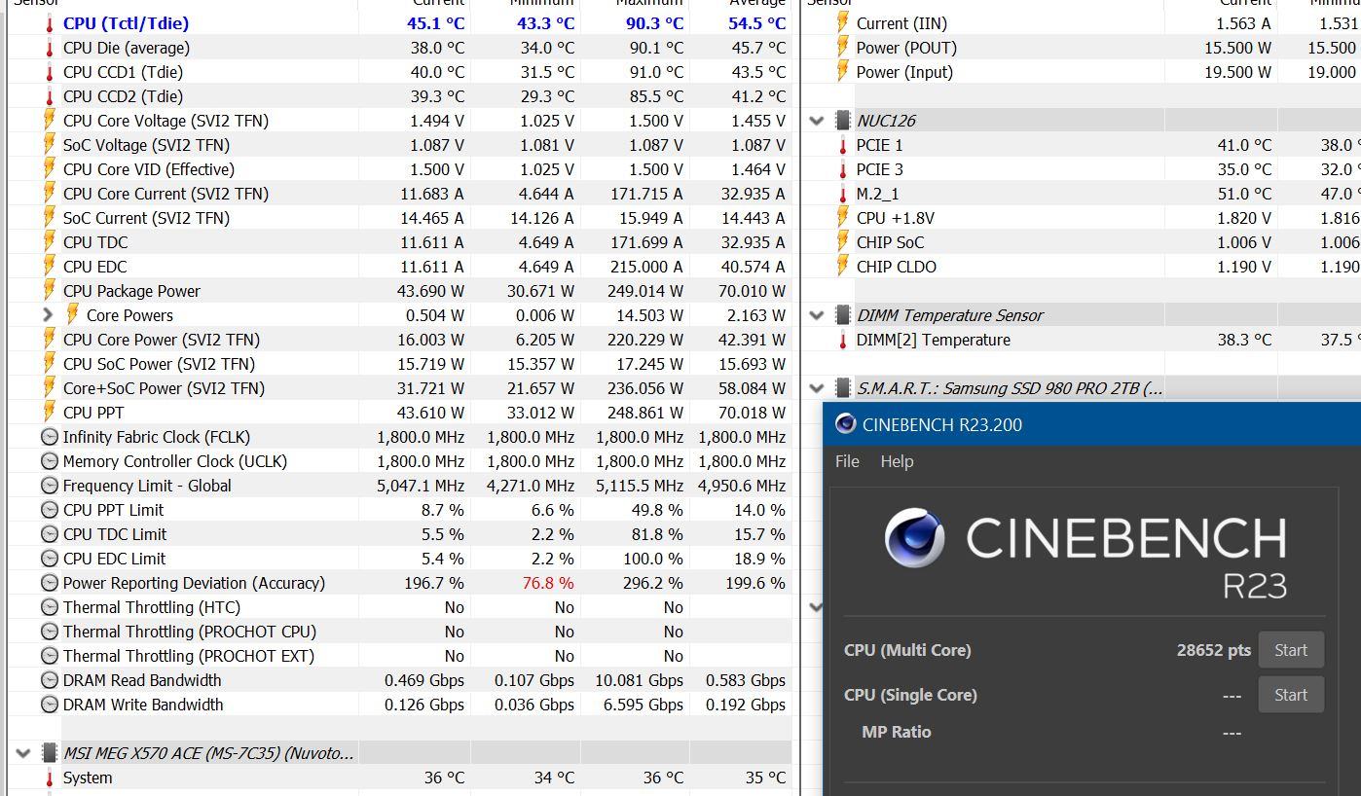This screenshot has width=1361, height=796.
Task: Click the thermometer icon beside PCIE 1
Action: pos(843,145)
